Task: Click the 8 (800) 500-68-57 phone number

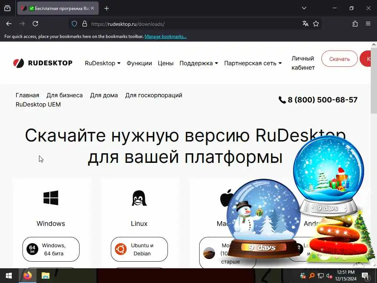Action: coord(318,99)
